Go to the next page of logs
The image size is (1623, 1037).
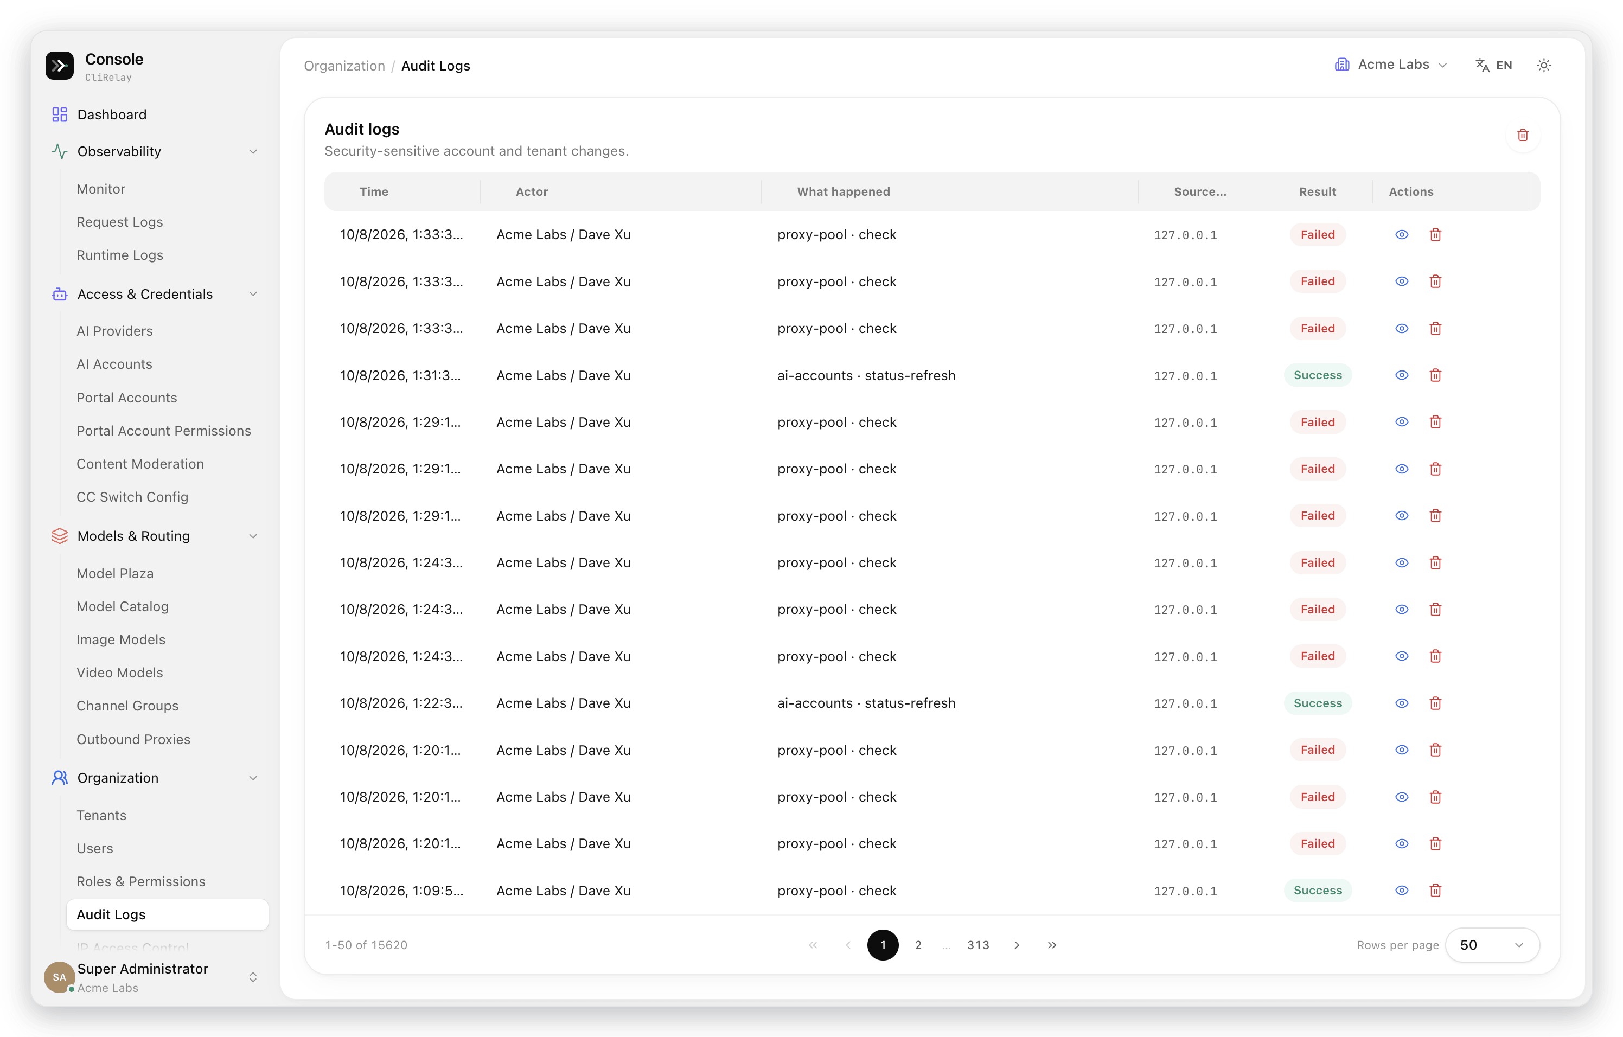click(x=1017, y=945)
